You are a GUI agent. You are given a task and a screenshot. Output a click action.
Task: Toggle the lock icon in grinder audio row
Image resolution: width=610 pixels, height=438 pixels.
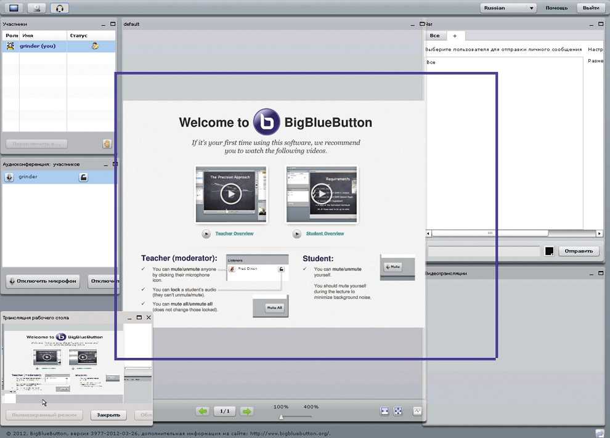83,177
